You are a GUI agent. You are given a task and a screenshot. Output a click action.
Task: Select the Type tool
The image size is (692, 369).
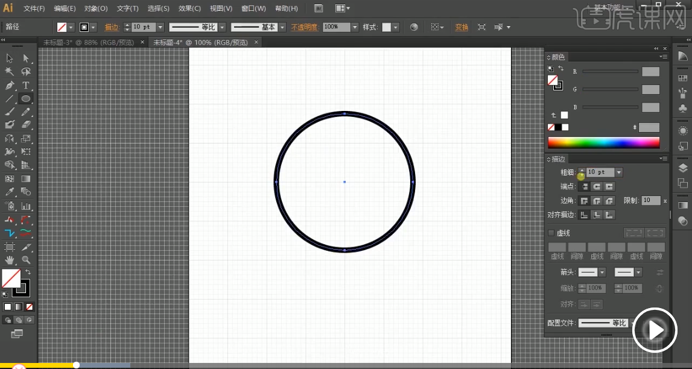26,85
